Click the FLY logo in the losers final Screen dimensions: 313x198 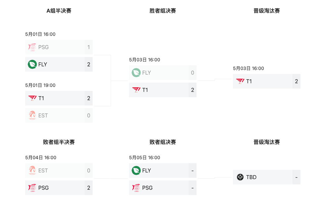[x=136, y=170]
